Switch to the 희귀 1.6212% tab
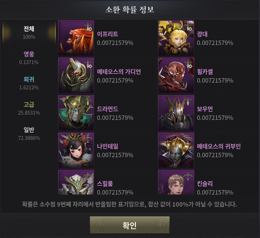 pyautogui.click(x=29, y=83)
